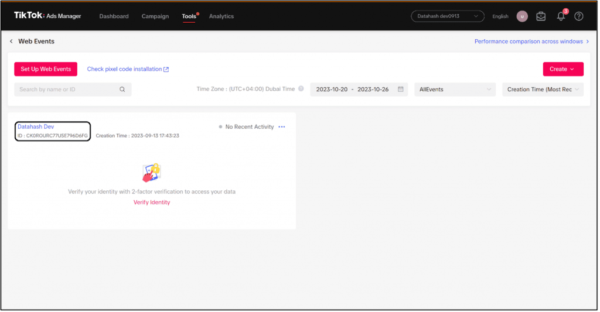Click the time zone info icon
This screenshot has width=600, height=312.
pyautogui.click(x=301, y=89)
